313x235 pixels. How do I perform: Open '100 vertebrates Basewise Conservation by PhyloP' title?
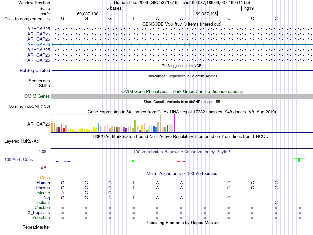tap(182, 152)
